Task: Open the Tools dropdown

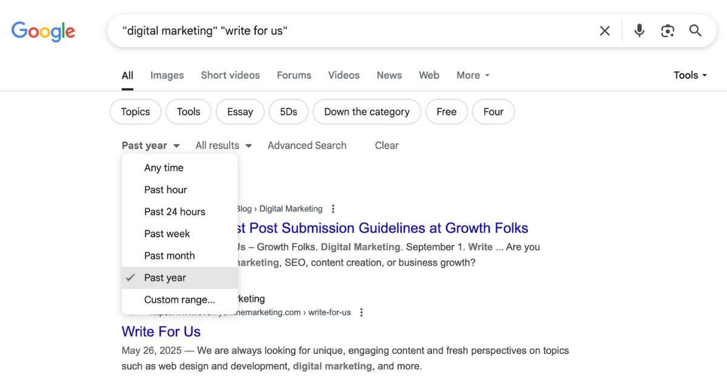Action: tap(689, 75)
